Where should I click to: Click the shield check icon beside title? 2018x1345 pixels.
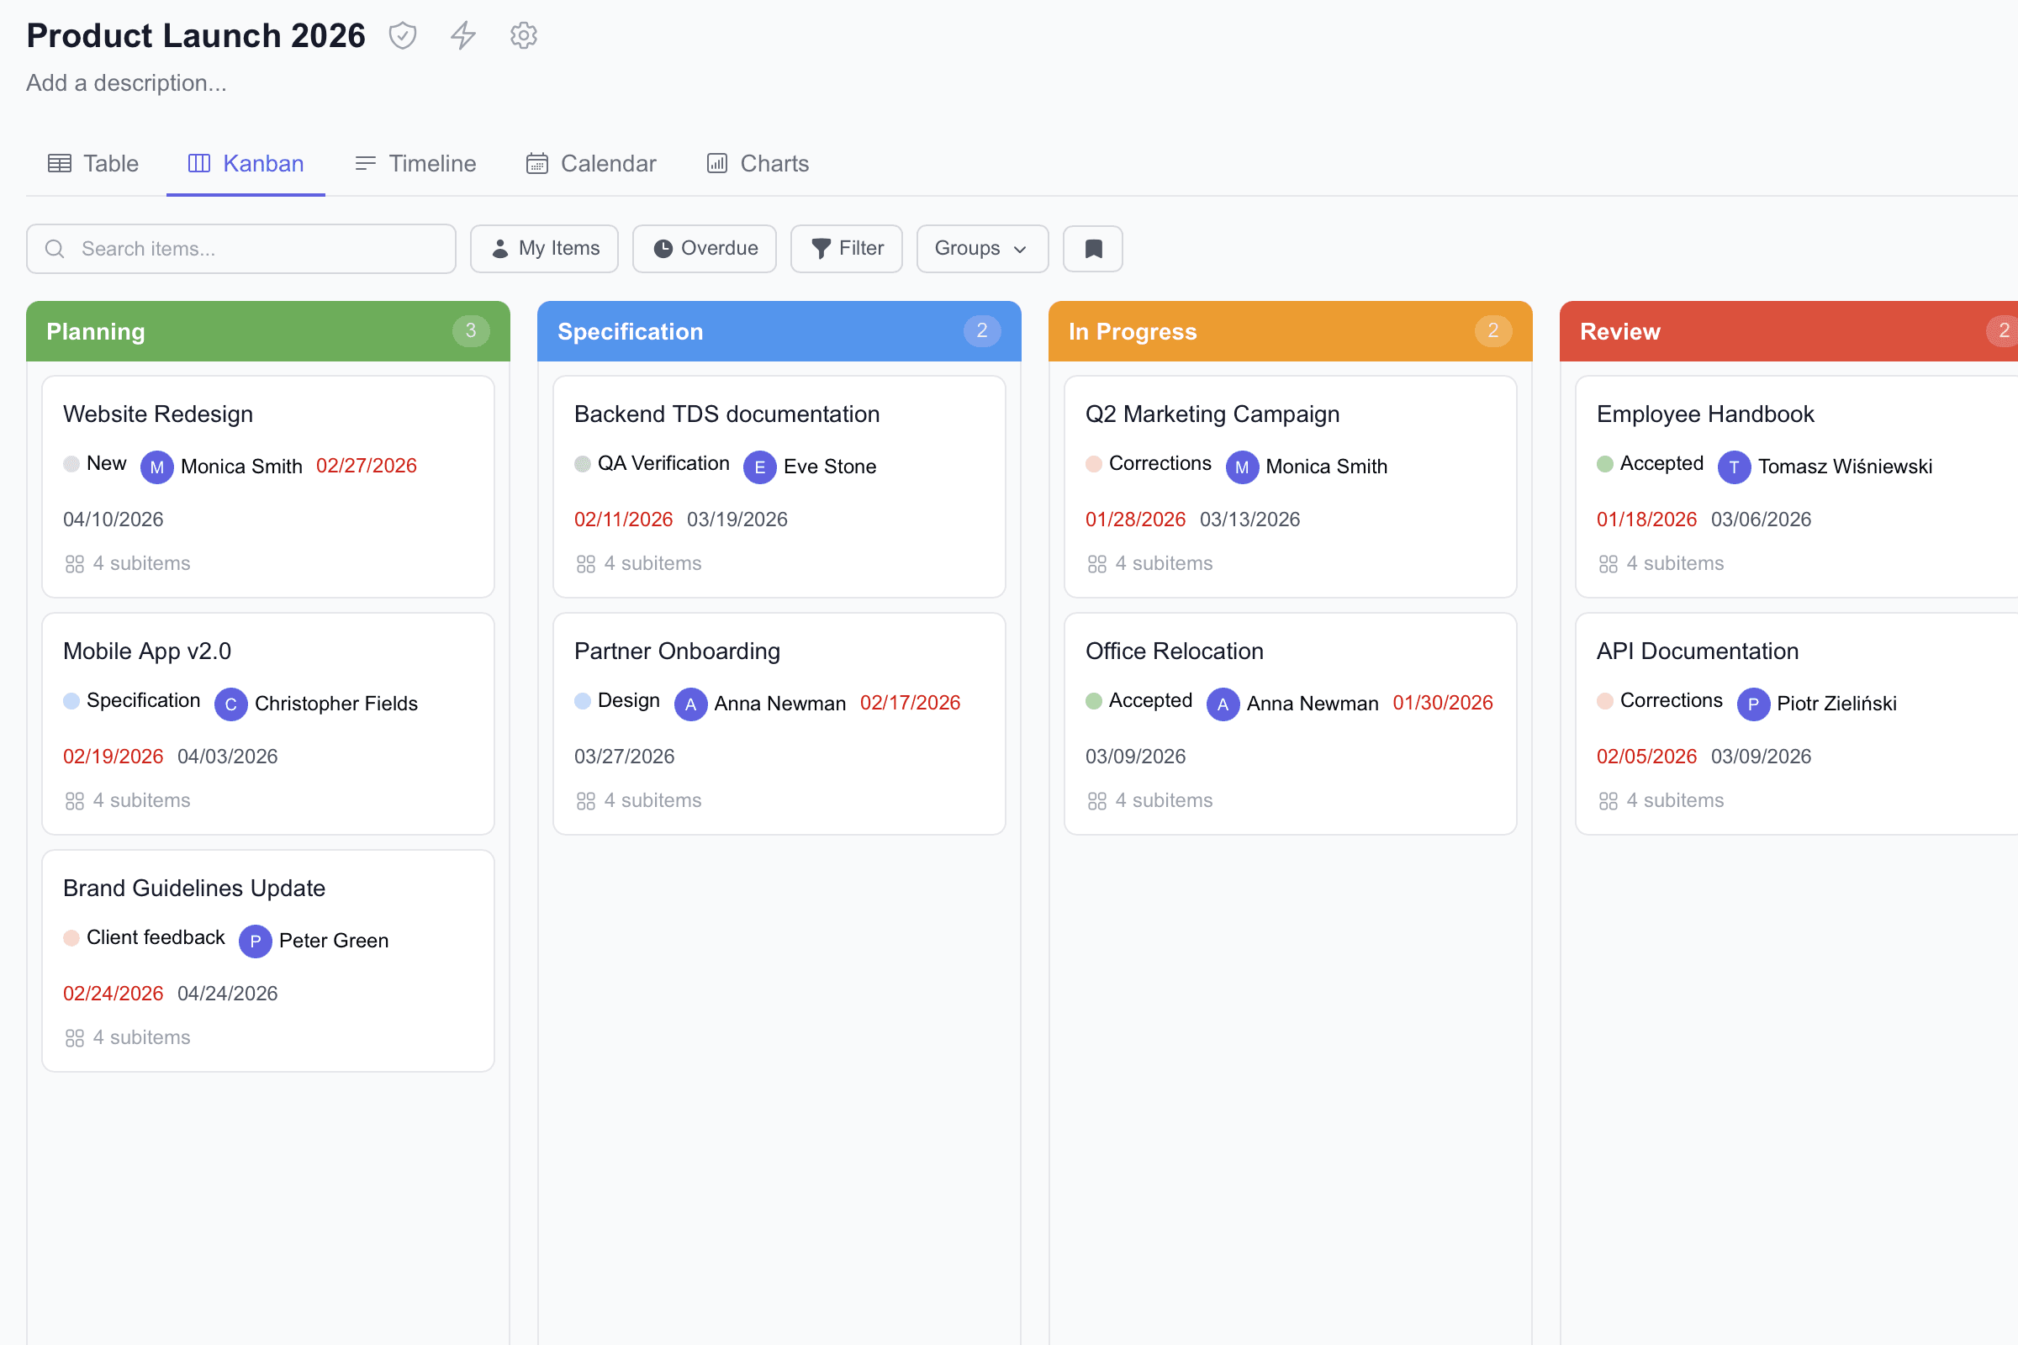(x=403, y=36)
